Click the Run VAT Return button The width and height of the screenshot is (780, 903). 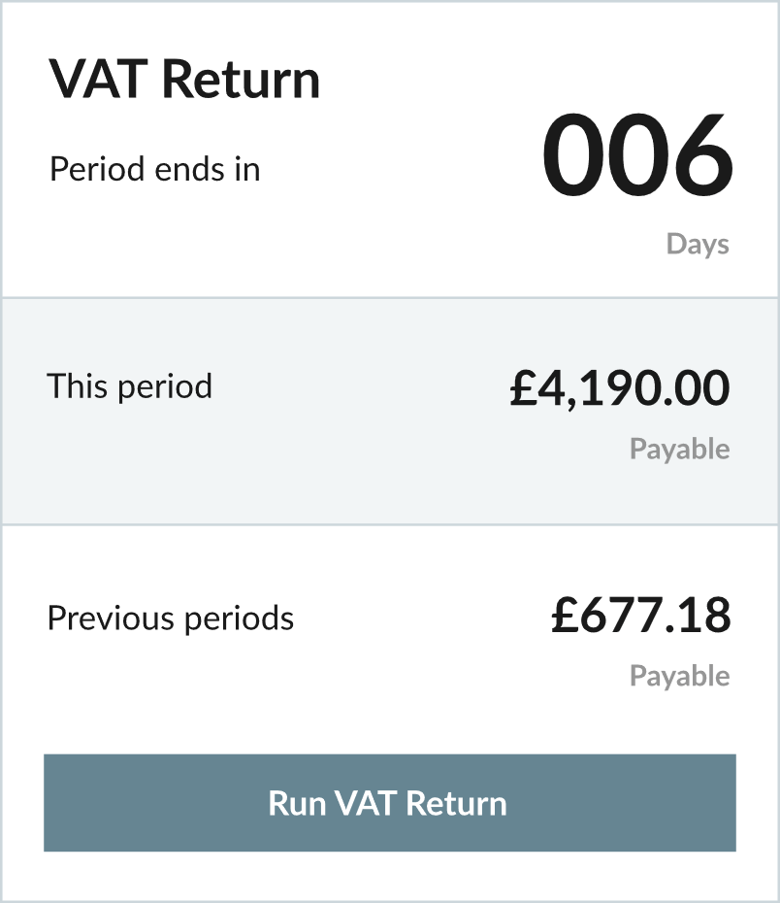tap(390, 802)
